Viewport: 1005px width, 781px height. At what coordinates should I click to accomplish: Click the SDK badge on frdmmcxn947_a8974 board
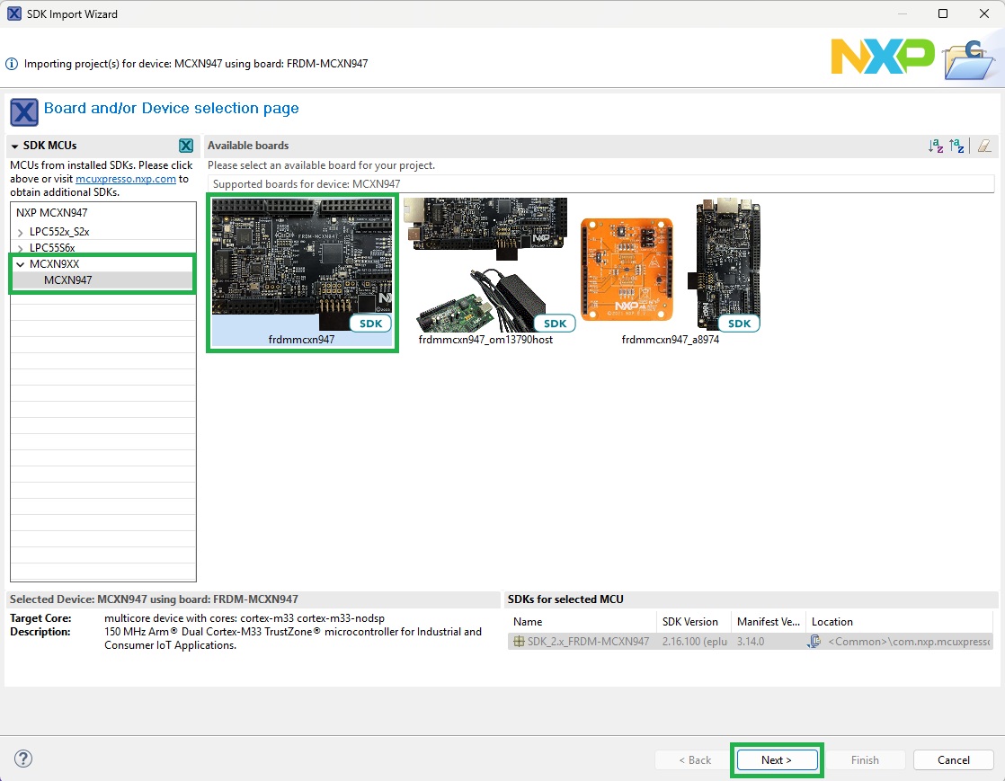point(739,323)
